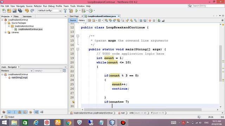Toggle Fully Qualified Names in Navigator
This screenshot has height=126, width=225.
(31, 112)
